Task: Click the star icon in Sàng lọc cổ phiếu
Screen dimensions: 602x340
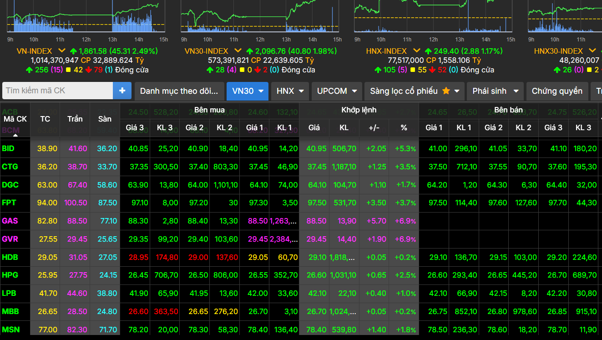Action: (446, 91)
